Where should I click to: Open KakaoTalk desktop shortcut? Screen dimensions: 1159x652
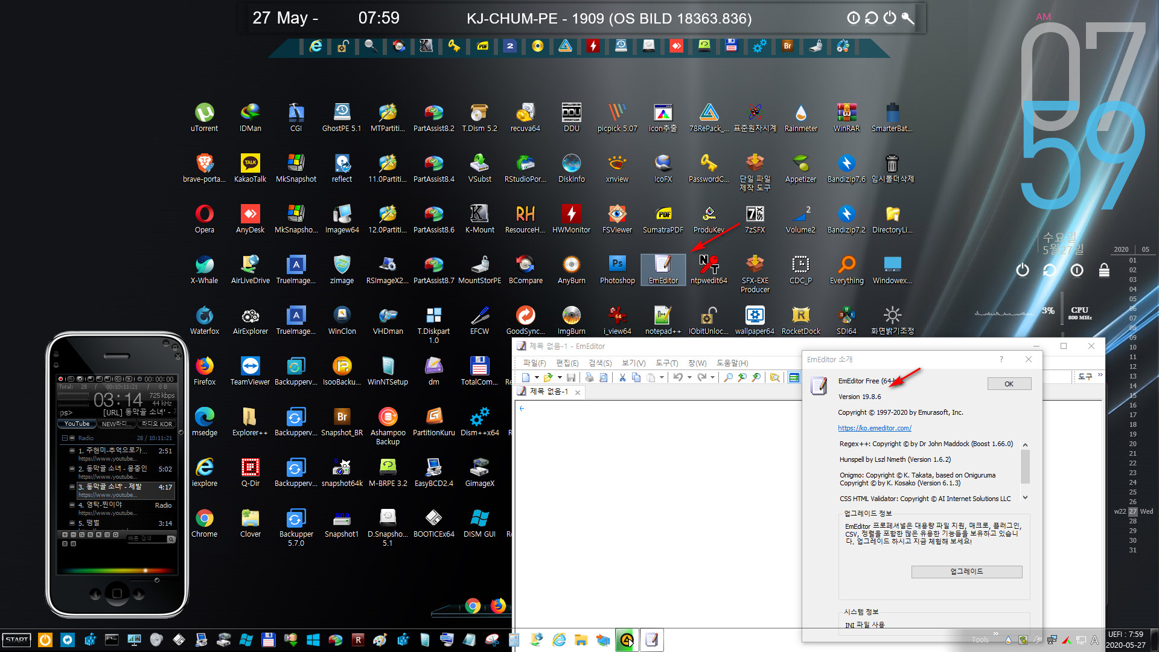(x=251, y=168)
